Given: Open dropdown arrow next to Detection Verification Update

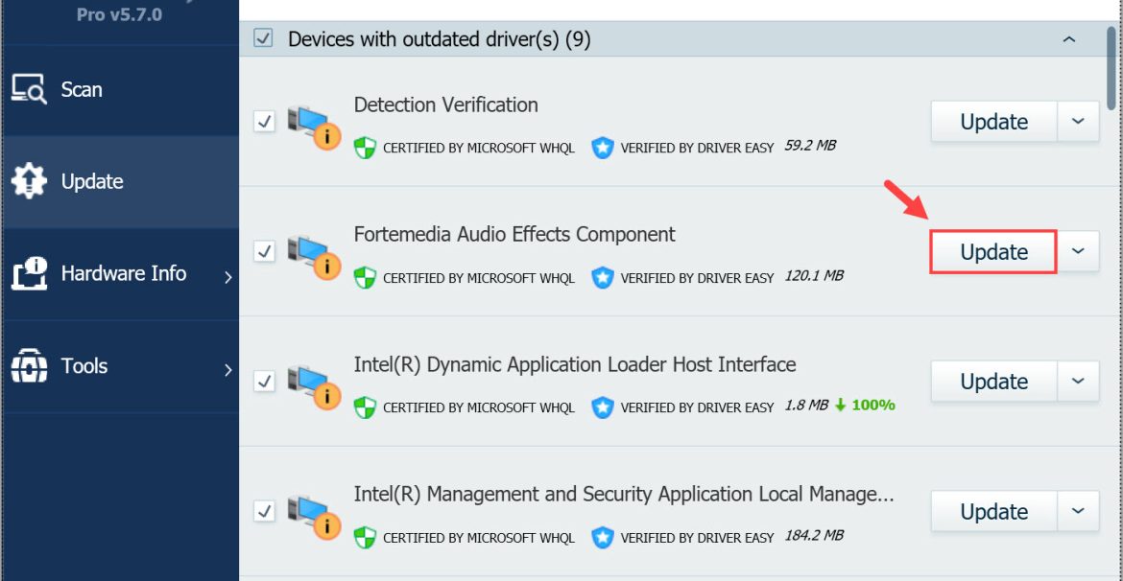Looking at the screenshot, I should pyautogui.click(x=1079, y=122).
